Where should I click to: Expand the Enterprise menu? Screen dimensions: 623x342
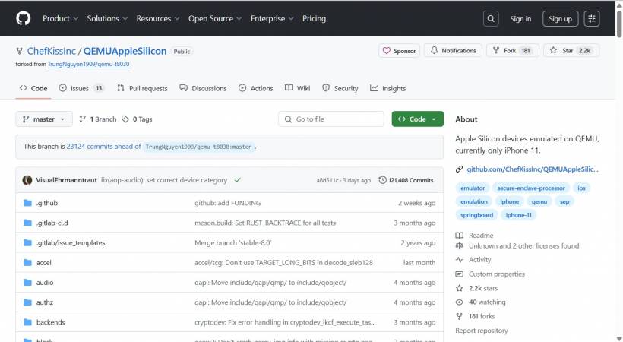[x=272, y=18]
